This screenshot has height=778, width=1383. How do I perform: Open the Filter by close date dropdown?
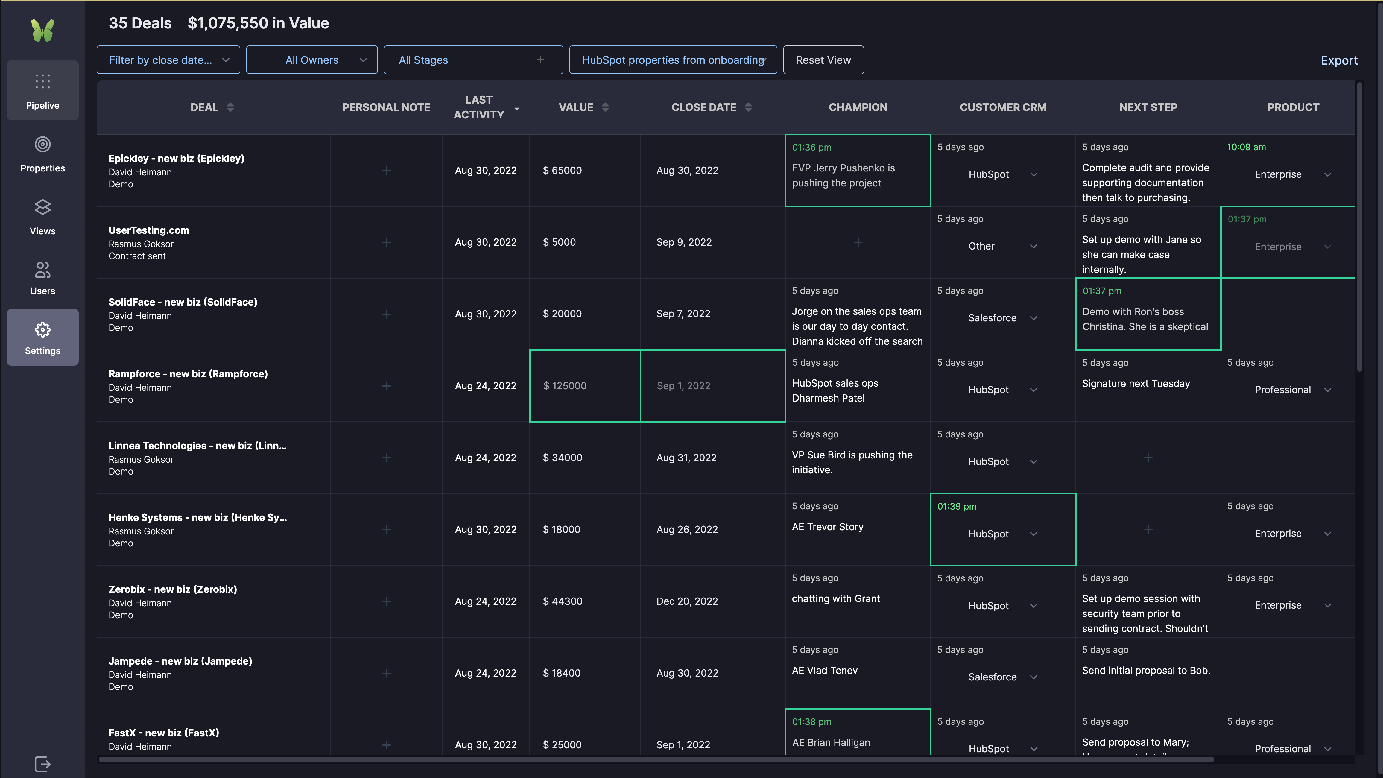(168, 60)
